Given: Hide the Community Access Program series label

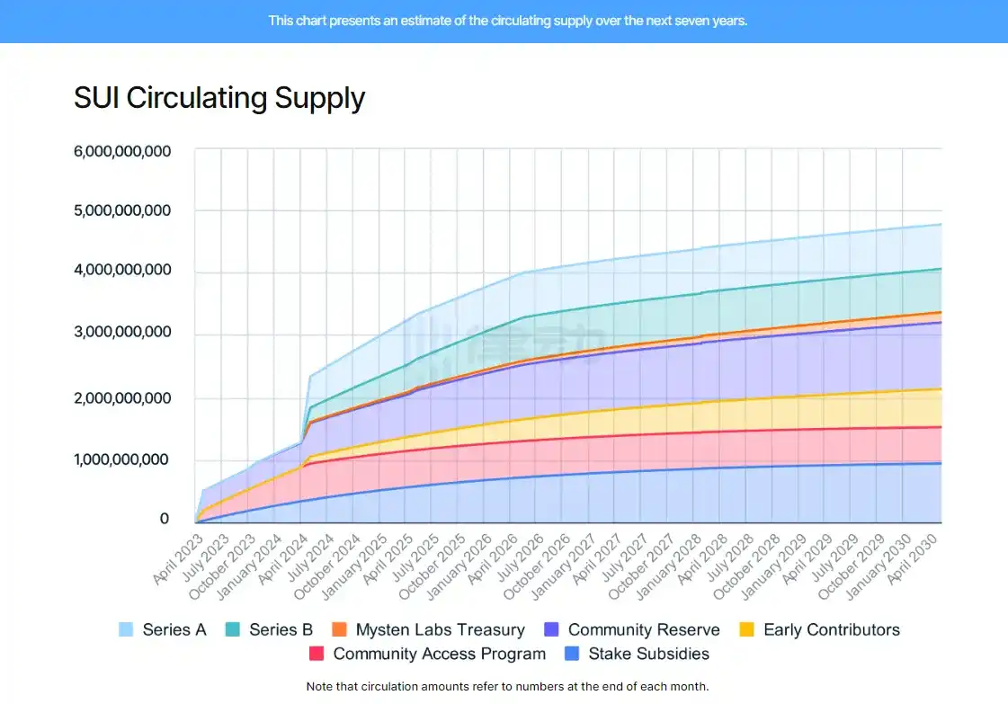Looking at the screenshot, I should click(x=439, y=655).
